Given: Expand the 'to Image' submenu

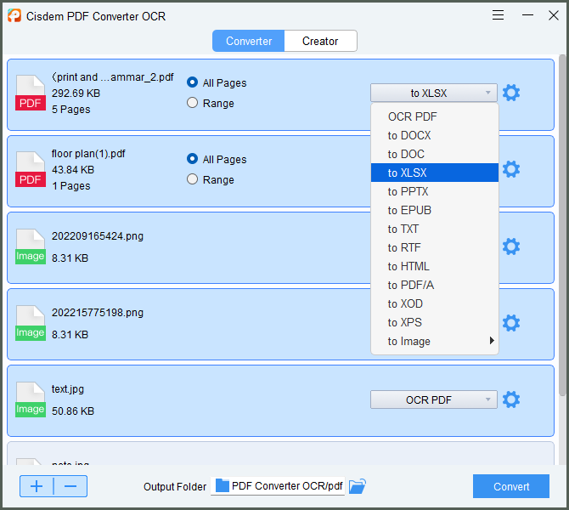Looking at the screenshot, I should click(434, 341).
